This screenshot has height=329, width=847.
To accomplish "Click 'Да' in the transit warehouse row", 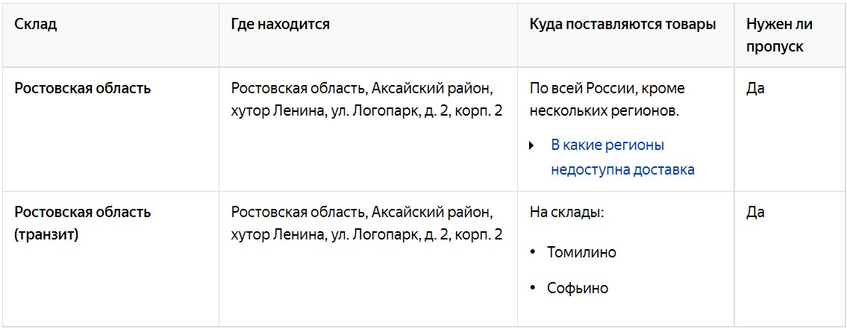I will pyautogui.click(x=755, y=213).
